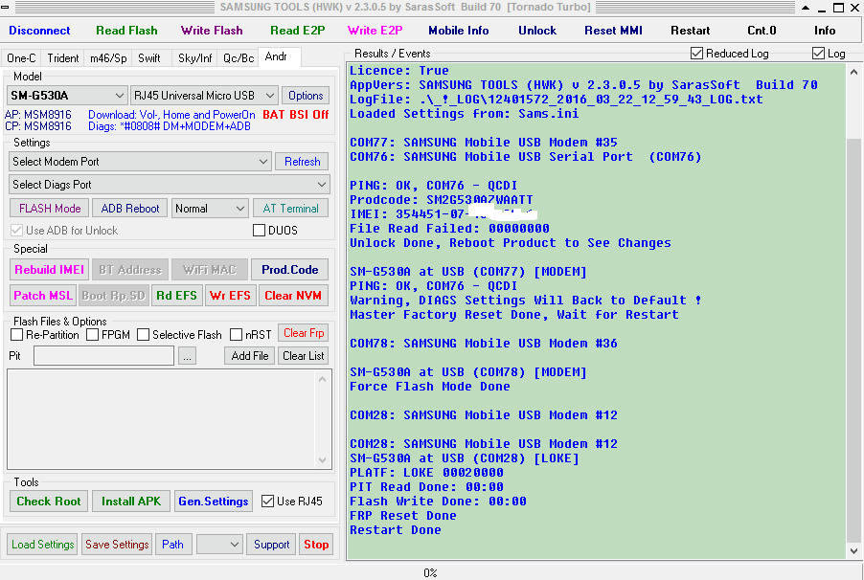The width and height of the screenshot is (864, 580).
Task: Click Write Flash on the toolbar
Action: click(x=211, y=30)
